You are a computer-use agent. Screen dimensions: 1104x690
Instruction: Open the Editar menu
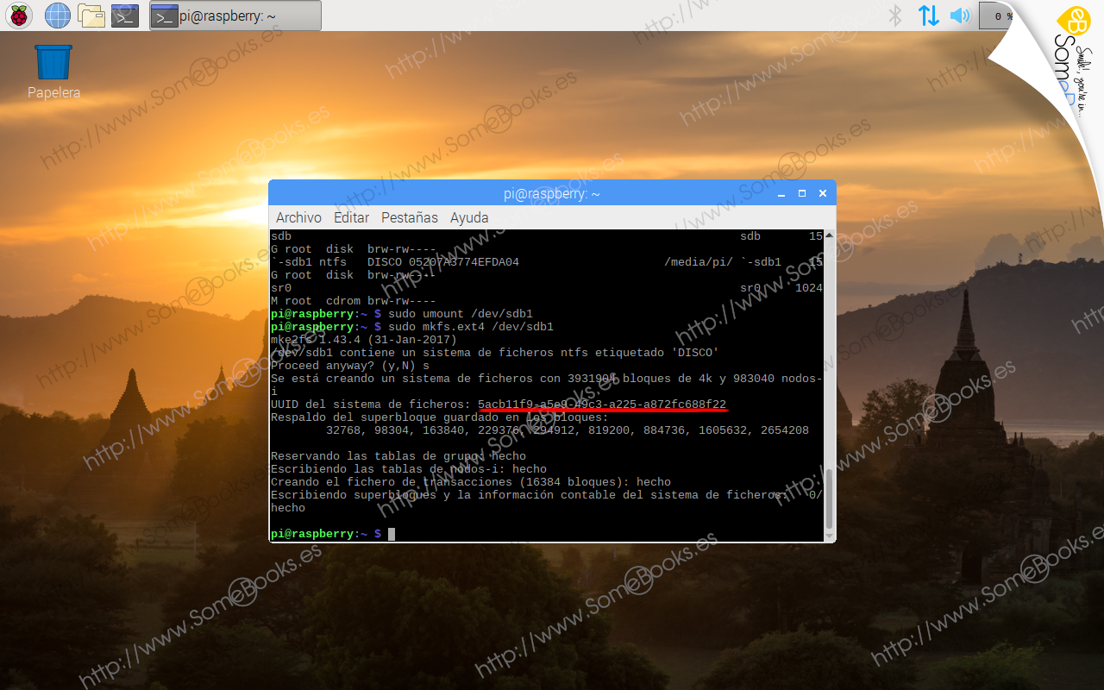(351, 217)
